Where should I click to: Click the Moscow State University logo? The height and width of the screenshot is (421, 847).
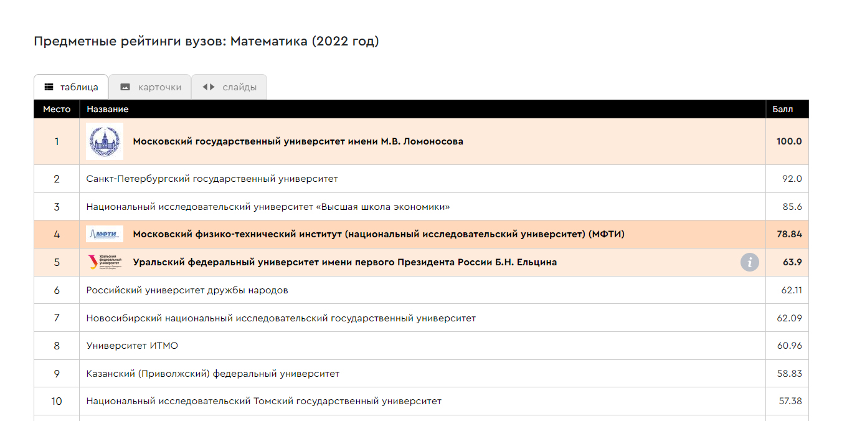105,141
